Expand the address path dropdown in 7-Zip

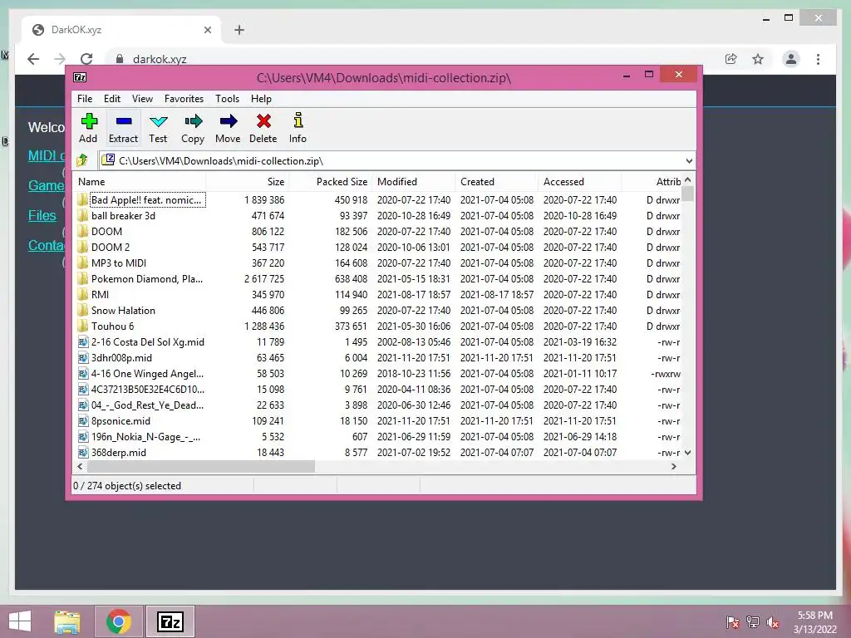pos(689,160)
